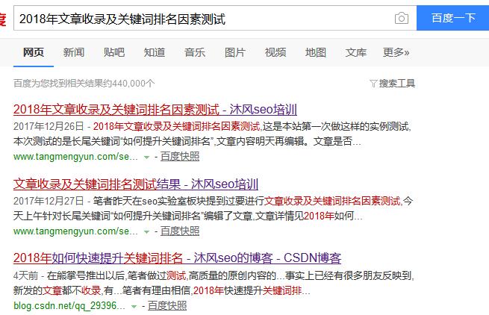Screen dimensions: 489x315
Task: Switch to the 视频 tab
Action: pos(275,52)
